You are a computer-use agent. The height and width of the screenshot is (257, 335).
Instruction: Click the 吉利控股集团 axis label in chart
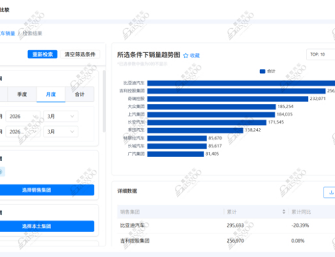point(132,91)
